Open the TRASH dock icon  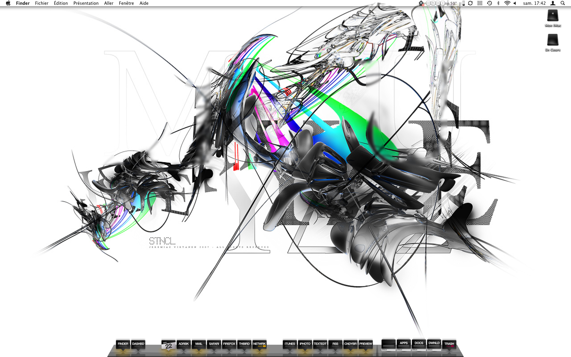click(x=449, y=345)
